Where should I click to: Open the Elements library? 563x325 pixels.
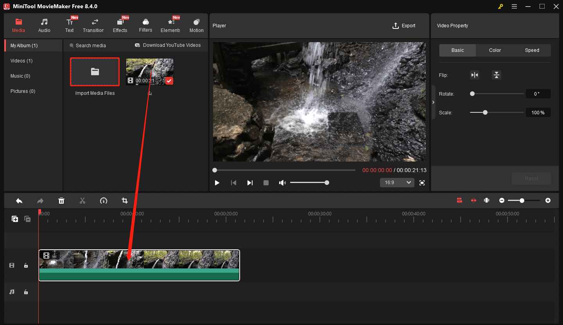170,25
